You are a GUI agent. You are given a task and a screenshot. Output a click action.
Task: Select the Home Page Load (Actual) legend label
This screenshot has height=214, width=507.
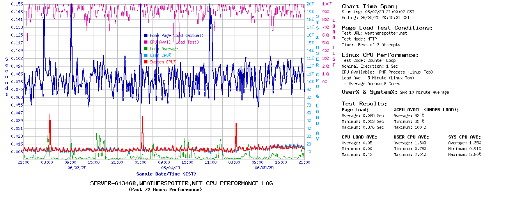[176, 35]
